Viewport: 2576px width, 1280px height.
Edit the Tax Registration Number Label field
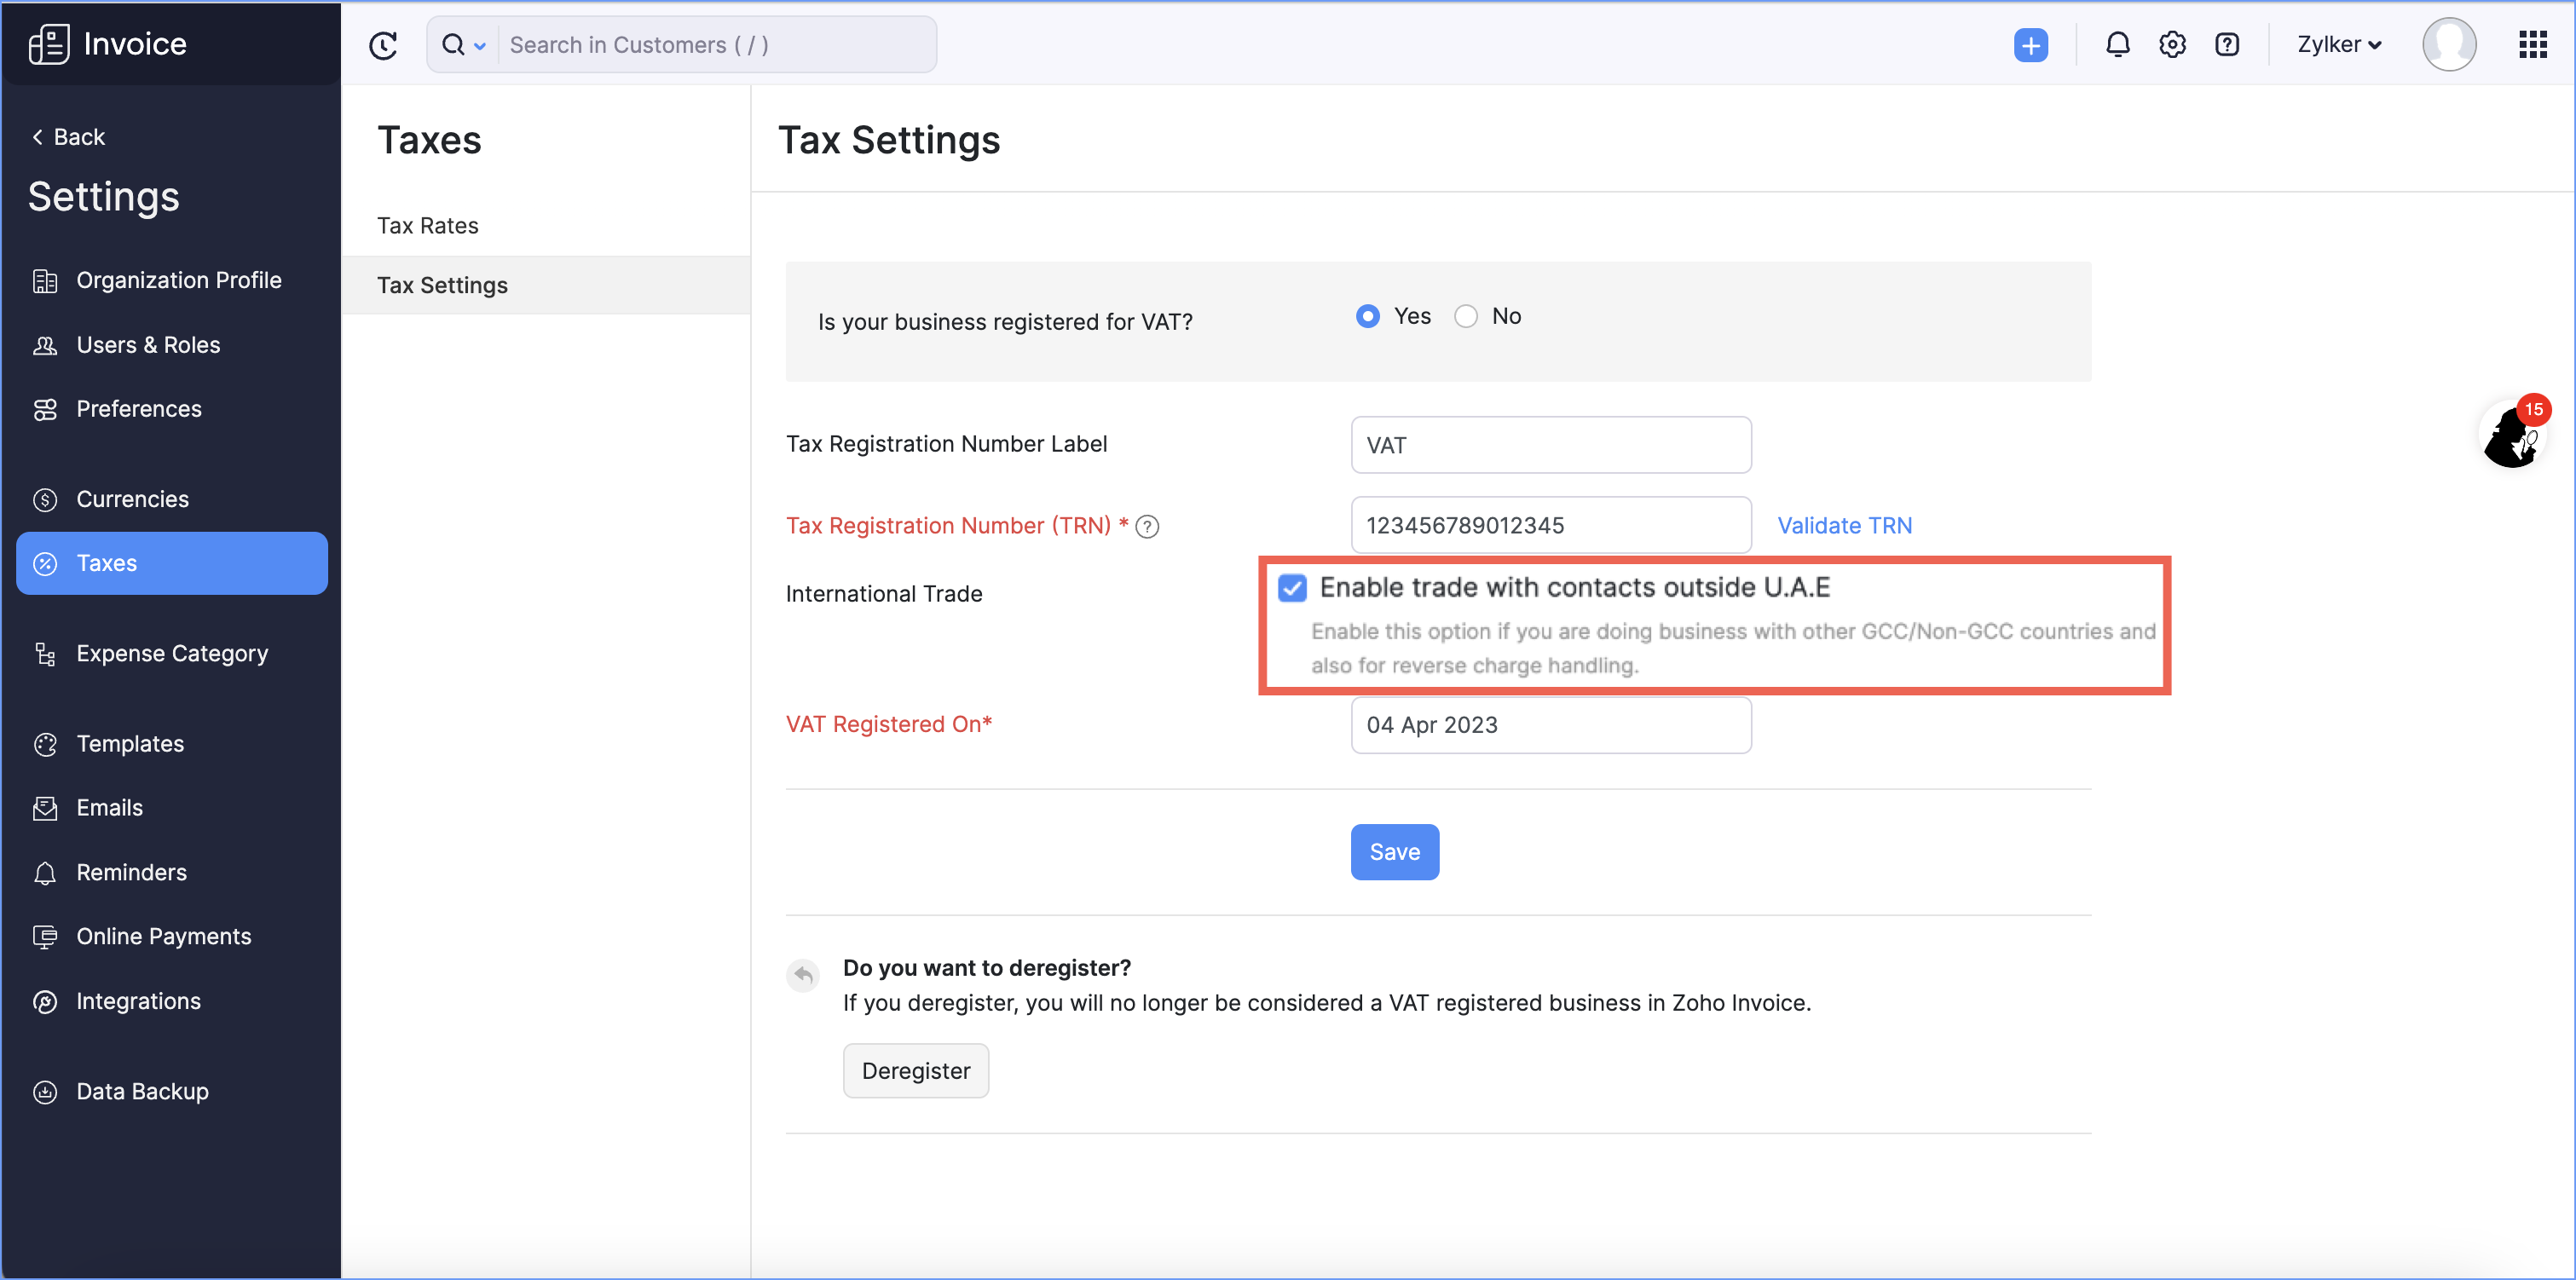1550,445
